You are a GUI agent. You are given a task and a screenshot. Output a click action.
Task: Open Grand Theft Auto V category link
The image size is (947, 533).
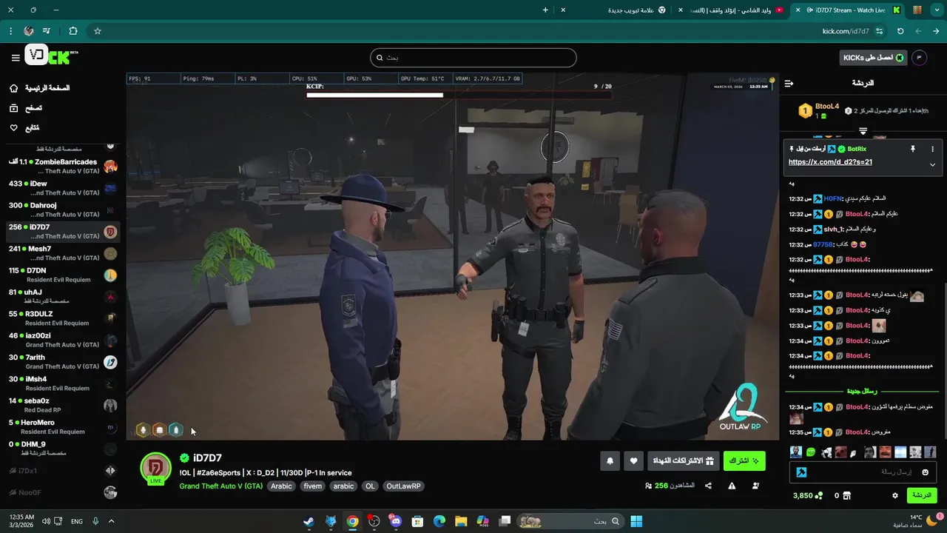click(x=220, y=486)
